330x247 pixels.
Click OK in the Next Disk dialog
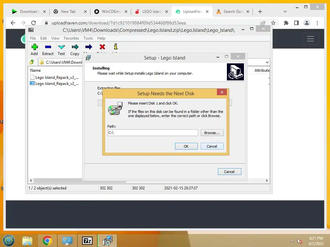(x=186, y=146)
